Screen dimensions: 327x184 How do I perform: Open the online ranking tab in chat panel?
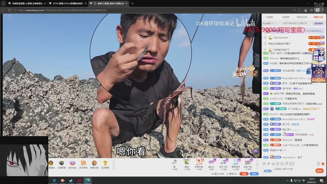click(x=269, y=17)
